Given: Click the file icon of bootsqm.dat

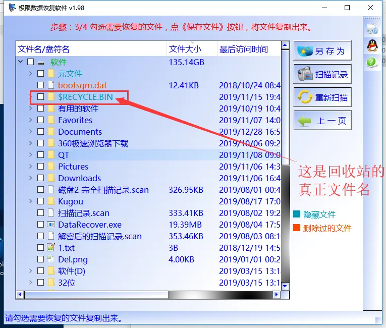Looking at the screenshot, I should [51, 85].
